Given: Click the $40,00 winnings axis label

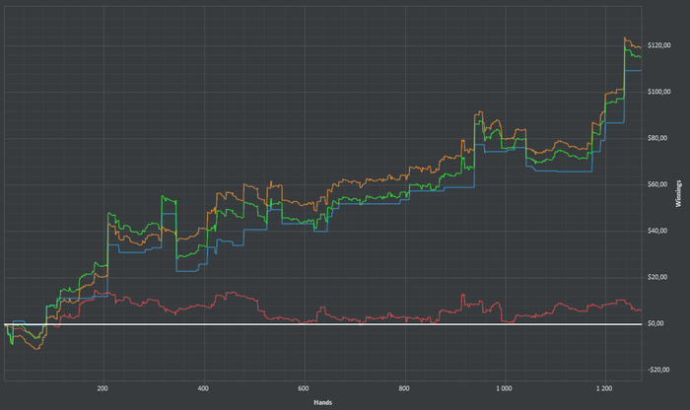Looking at the screenshot, I should [657, 231].
